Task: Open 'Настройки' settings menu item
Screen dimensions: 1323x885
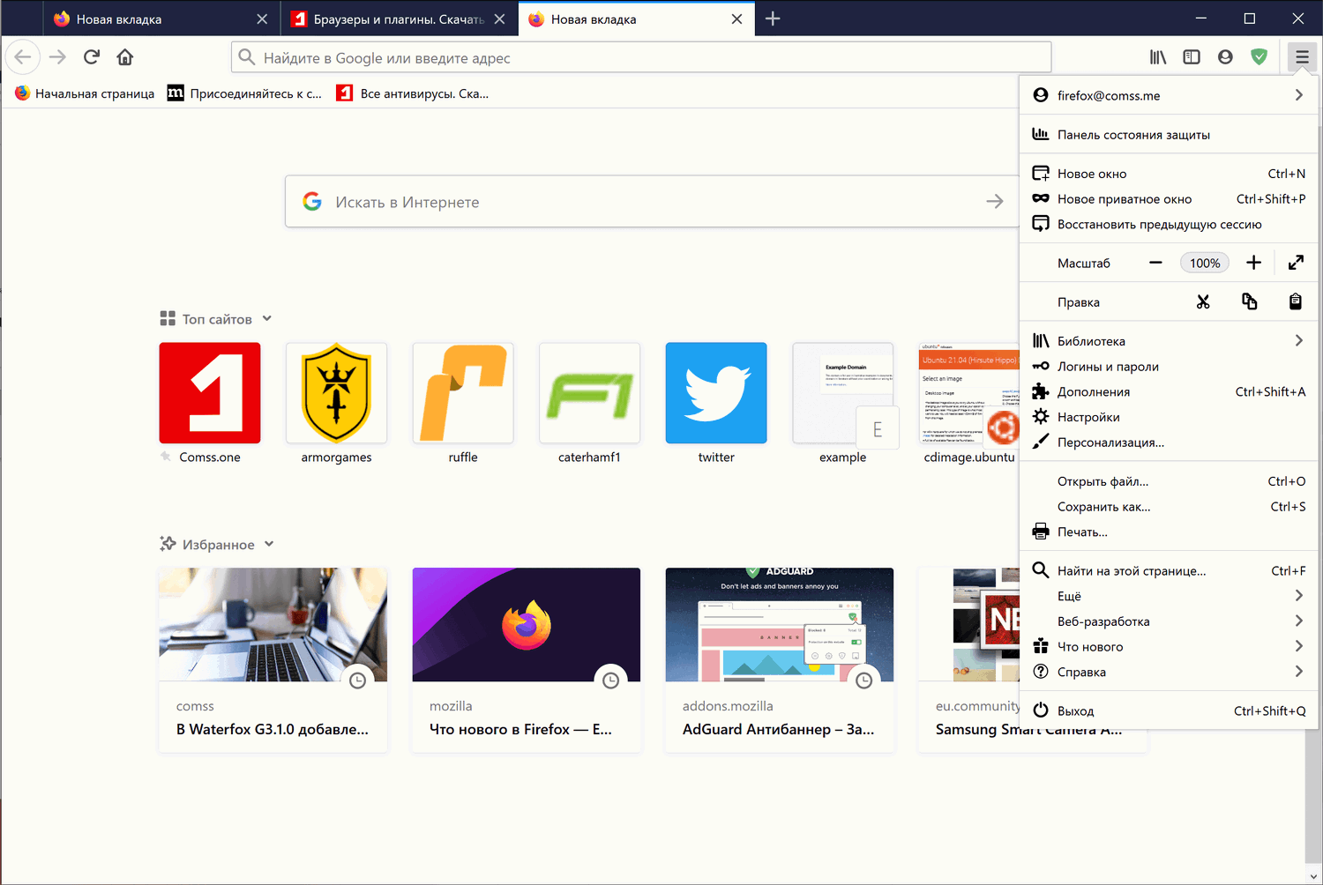Action: [1169, 417]
